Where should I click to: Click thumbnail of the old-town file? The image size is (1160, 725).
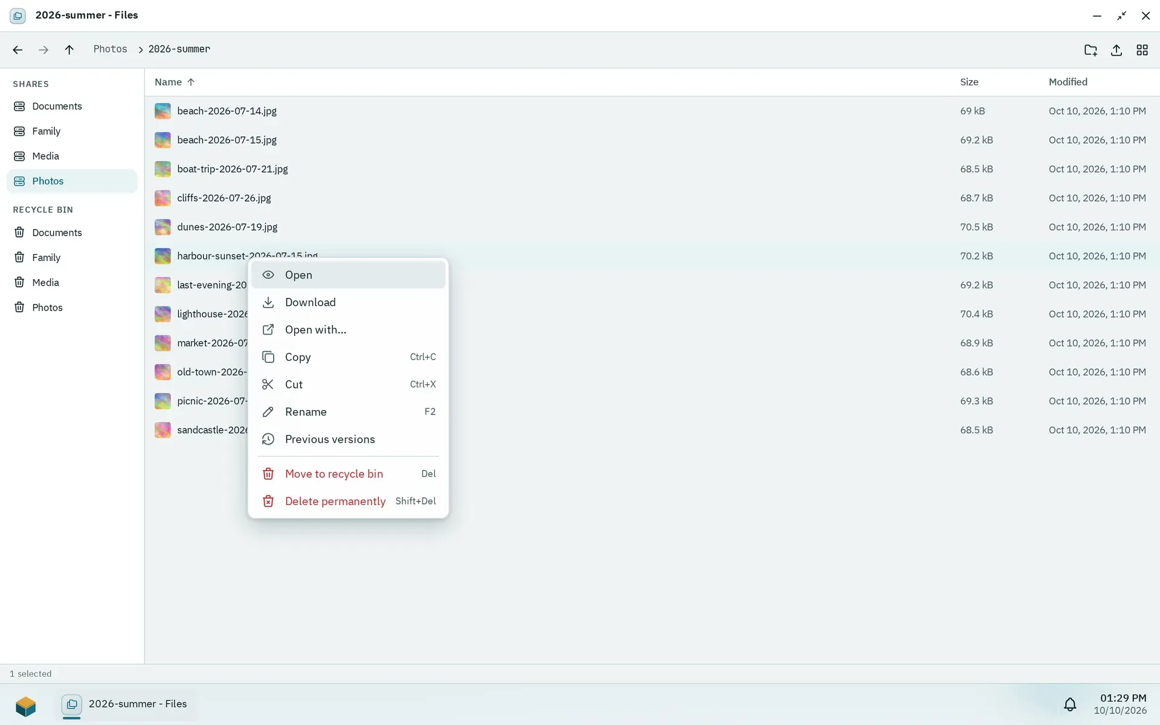coord(163,372)
